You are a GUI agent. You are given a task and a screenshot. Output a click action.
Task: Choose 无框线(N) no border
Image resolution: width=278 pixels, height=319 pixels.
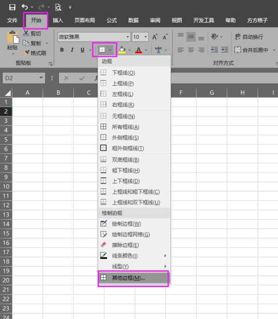tap(134, 116)
